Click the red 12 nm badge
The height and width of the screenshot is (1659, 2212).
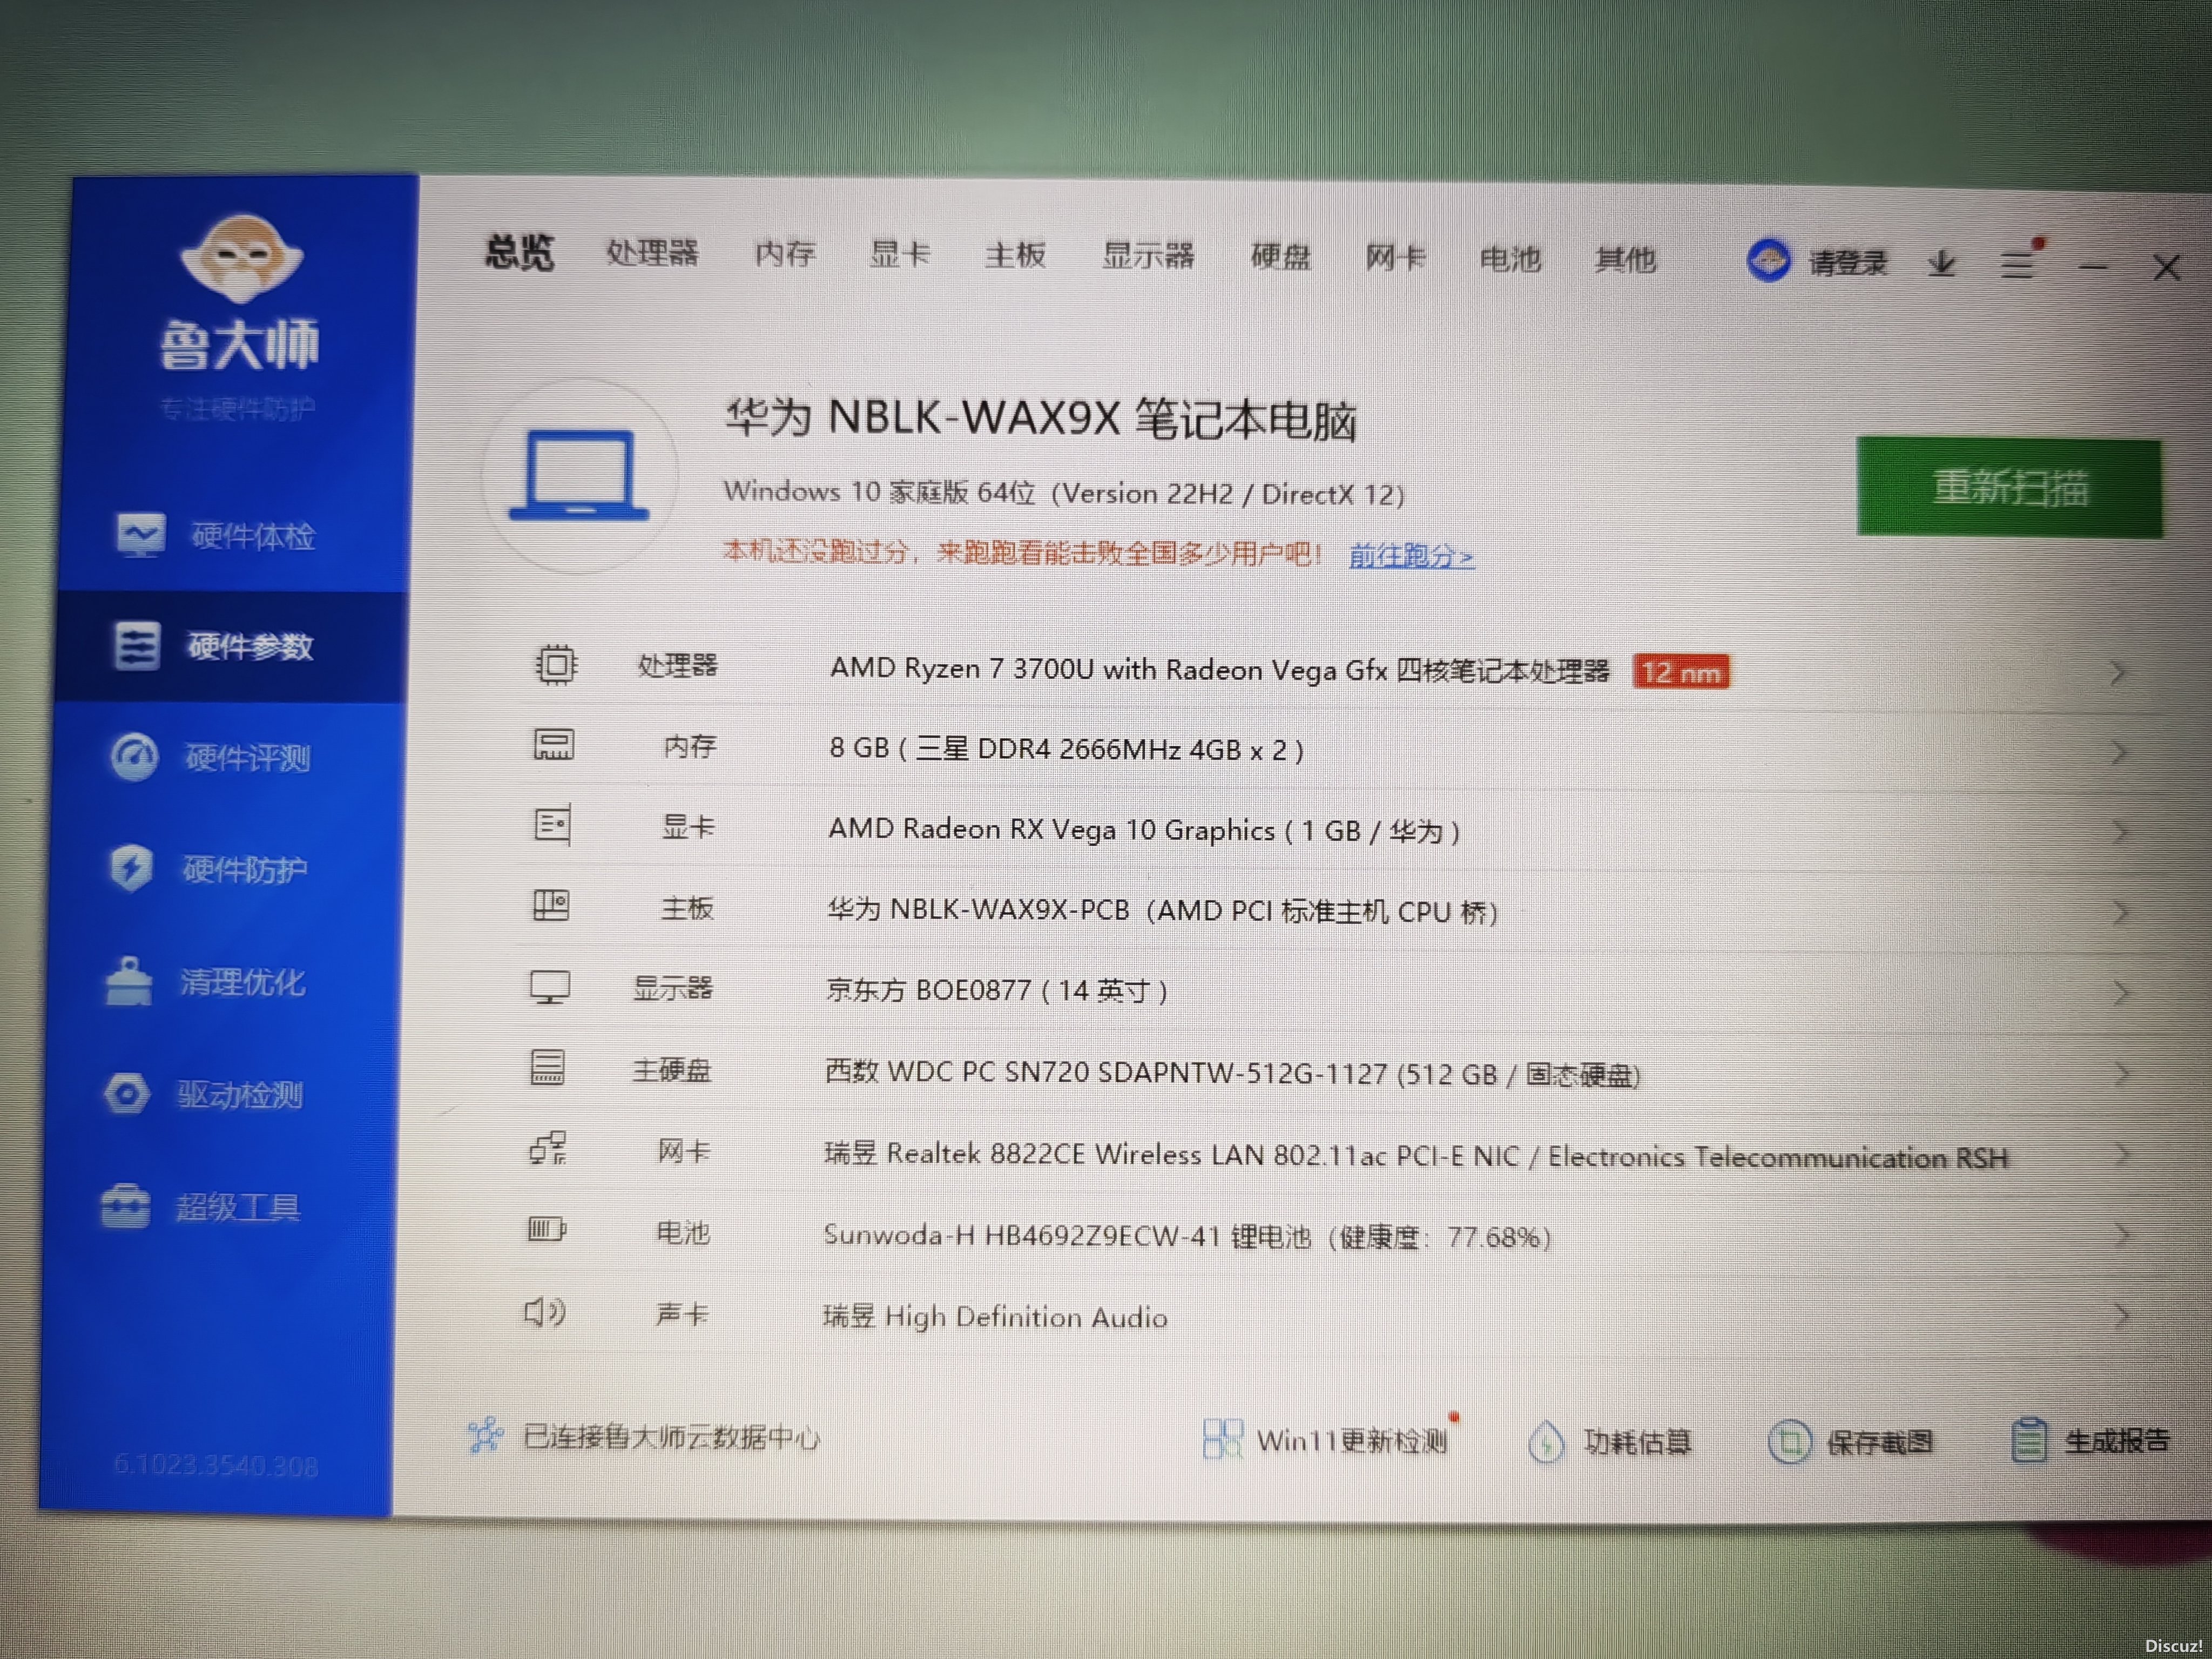(1681, 672)
